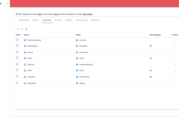Click value mapping lookup icon in Jira Status source row
The height and width of the screenshot is (119, 179).
[x=151, y=58]
